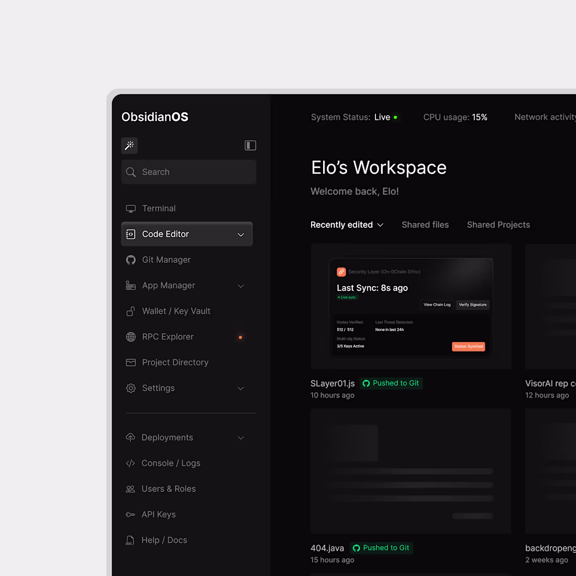Screen dimensions: 576x576
Task: Click the Settings gear icon
Action: [131, 389]
